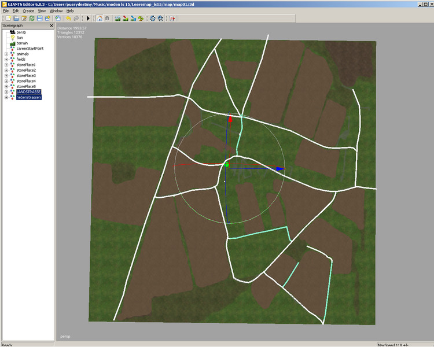Click the blue gizmo axis arrowhead
Viewport: 434px width, 347px height.
click(280, 169)
